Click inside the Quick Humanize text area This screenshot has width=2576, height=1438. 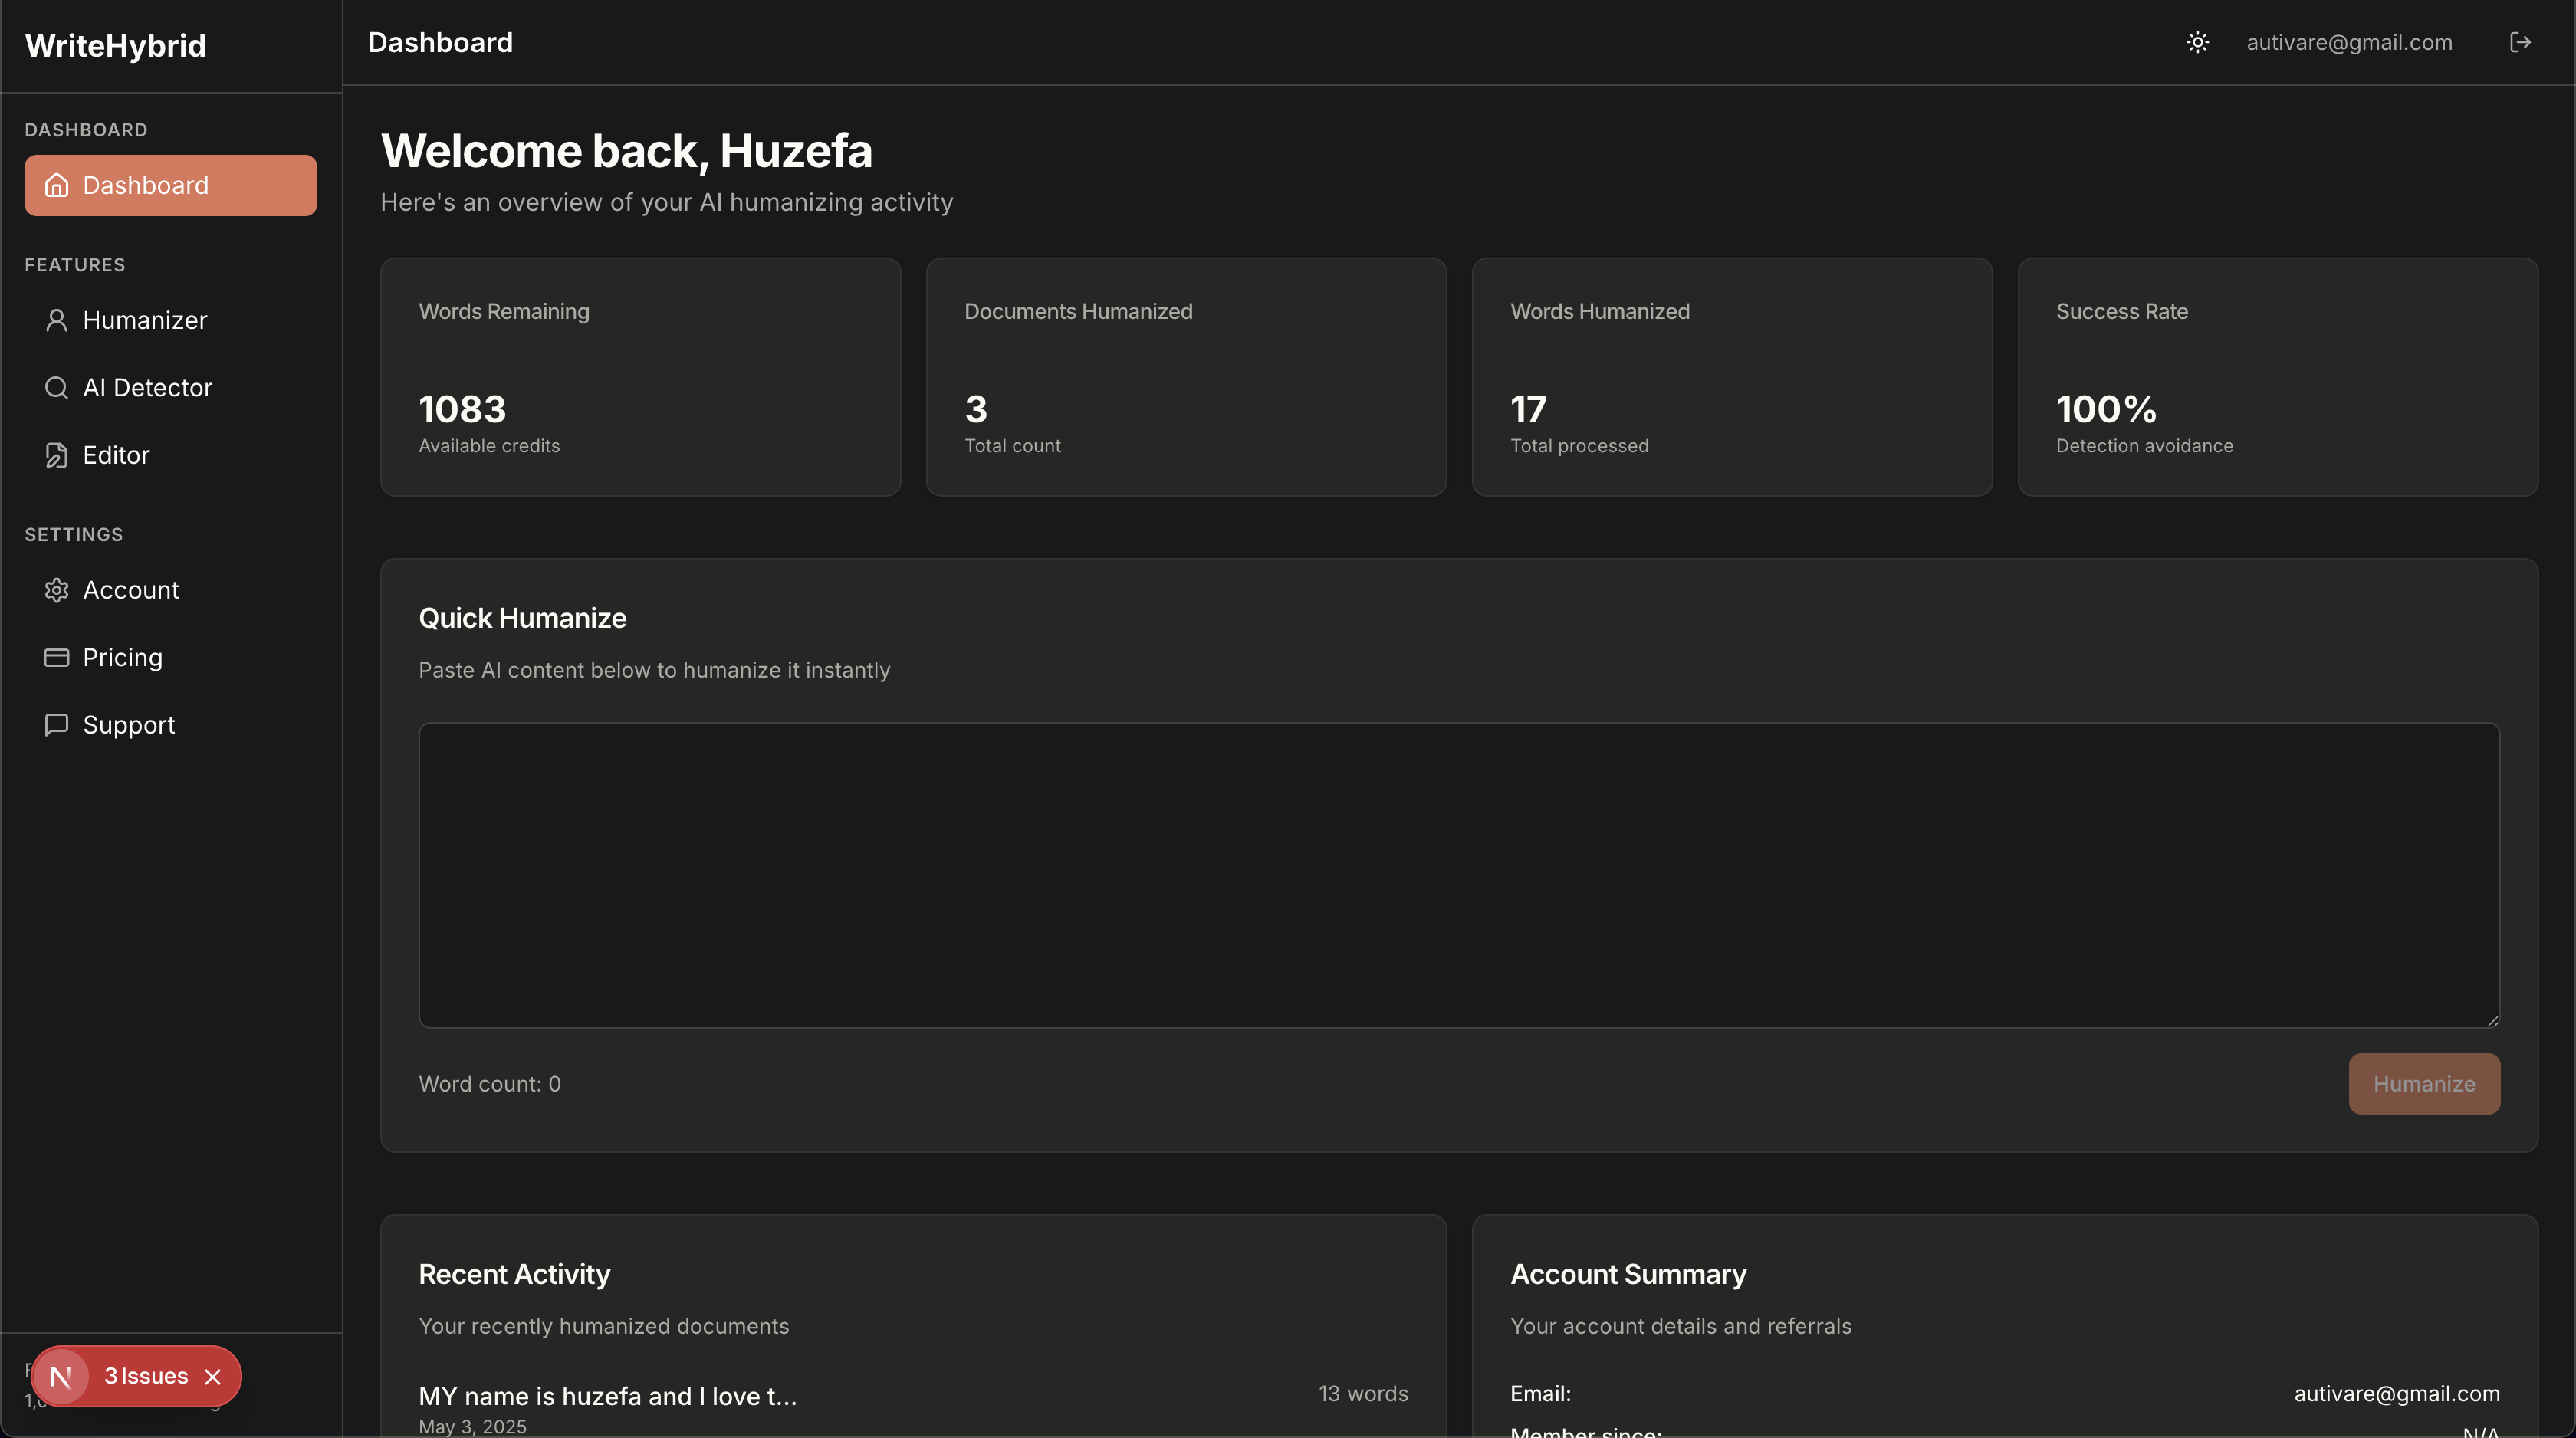1458,874
